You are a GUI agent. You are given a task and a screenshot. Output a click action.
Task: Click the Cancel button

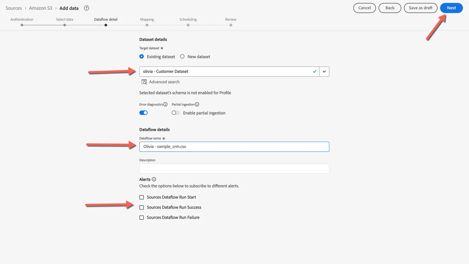coord(364,8)
